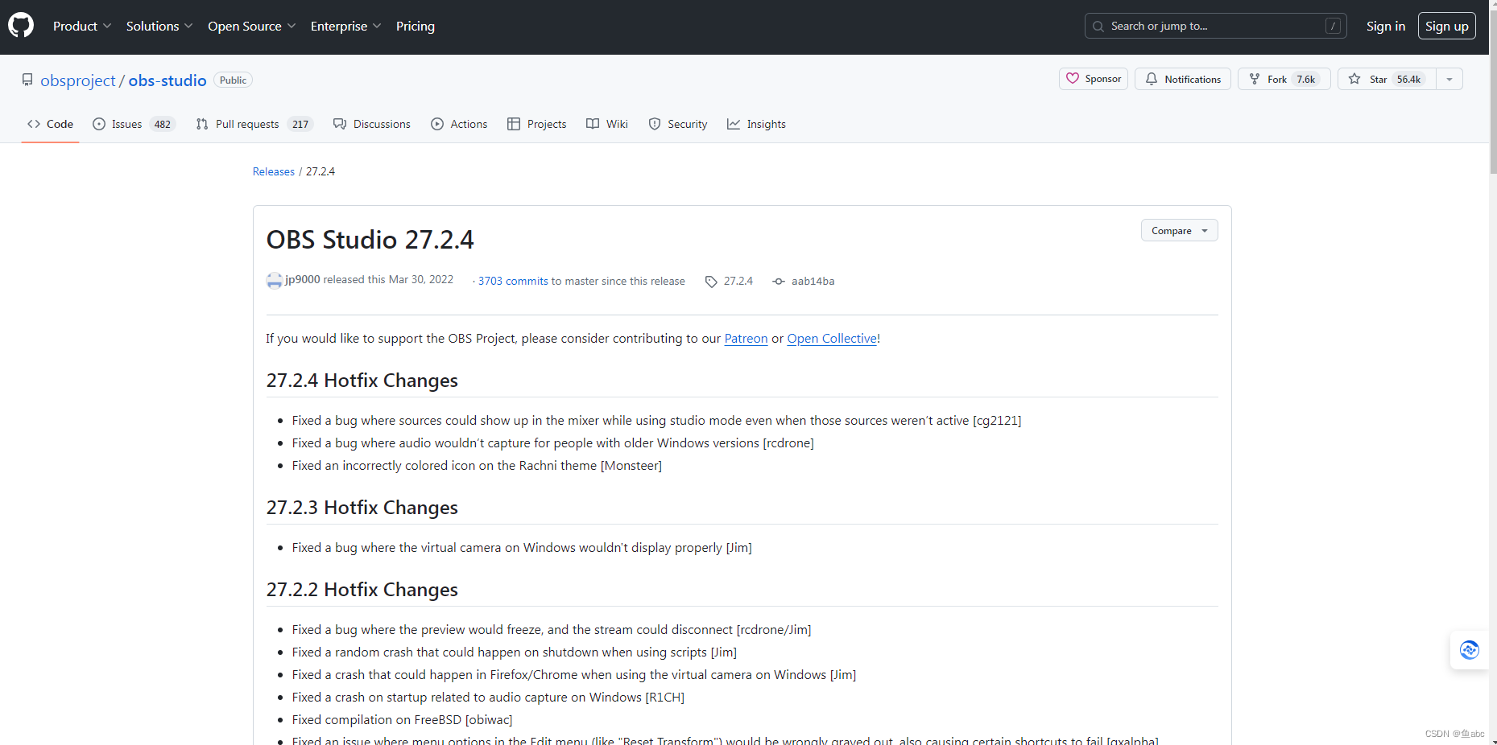
Task: Click the Notifications button
Action: click(1182, 79)
